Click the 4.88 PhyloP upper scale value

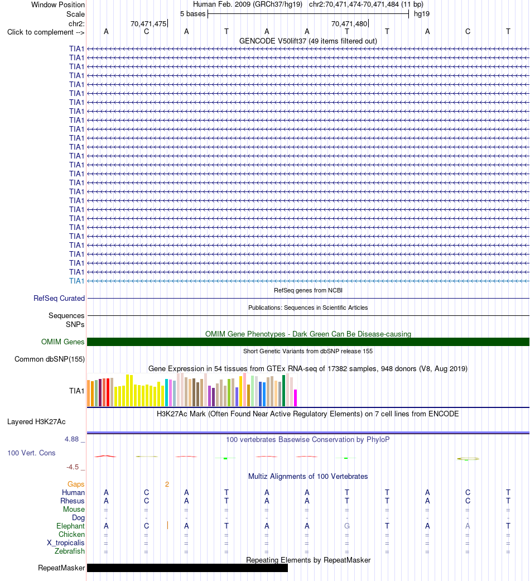pos(71,439)
